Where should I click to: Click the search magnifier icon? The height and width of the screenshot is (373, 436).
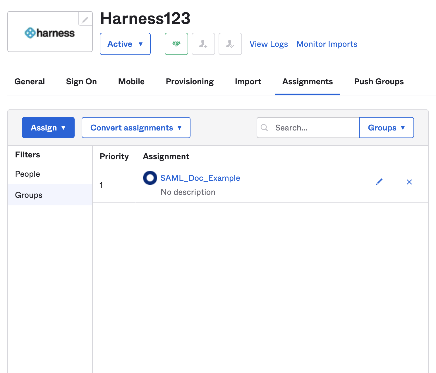pyautogui.click(x=264, y=128)
